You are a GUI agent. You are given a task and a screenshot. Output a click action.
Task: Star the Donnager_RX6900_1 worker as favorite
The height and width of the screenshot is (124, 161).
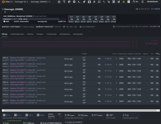coord(3,9)
